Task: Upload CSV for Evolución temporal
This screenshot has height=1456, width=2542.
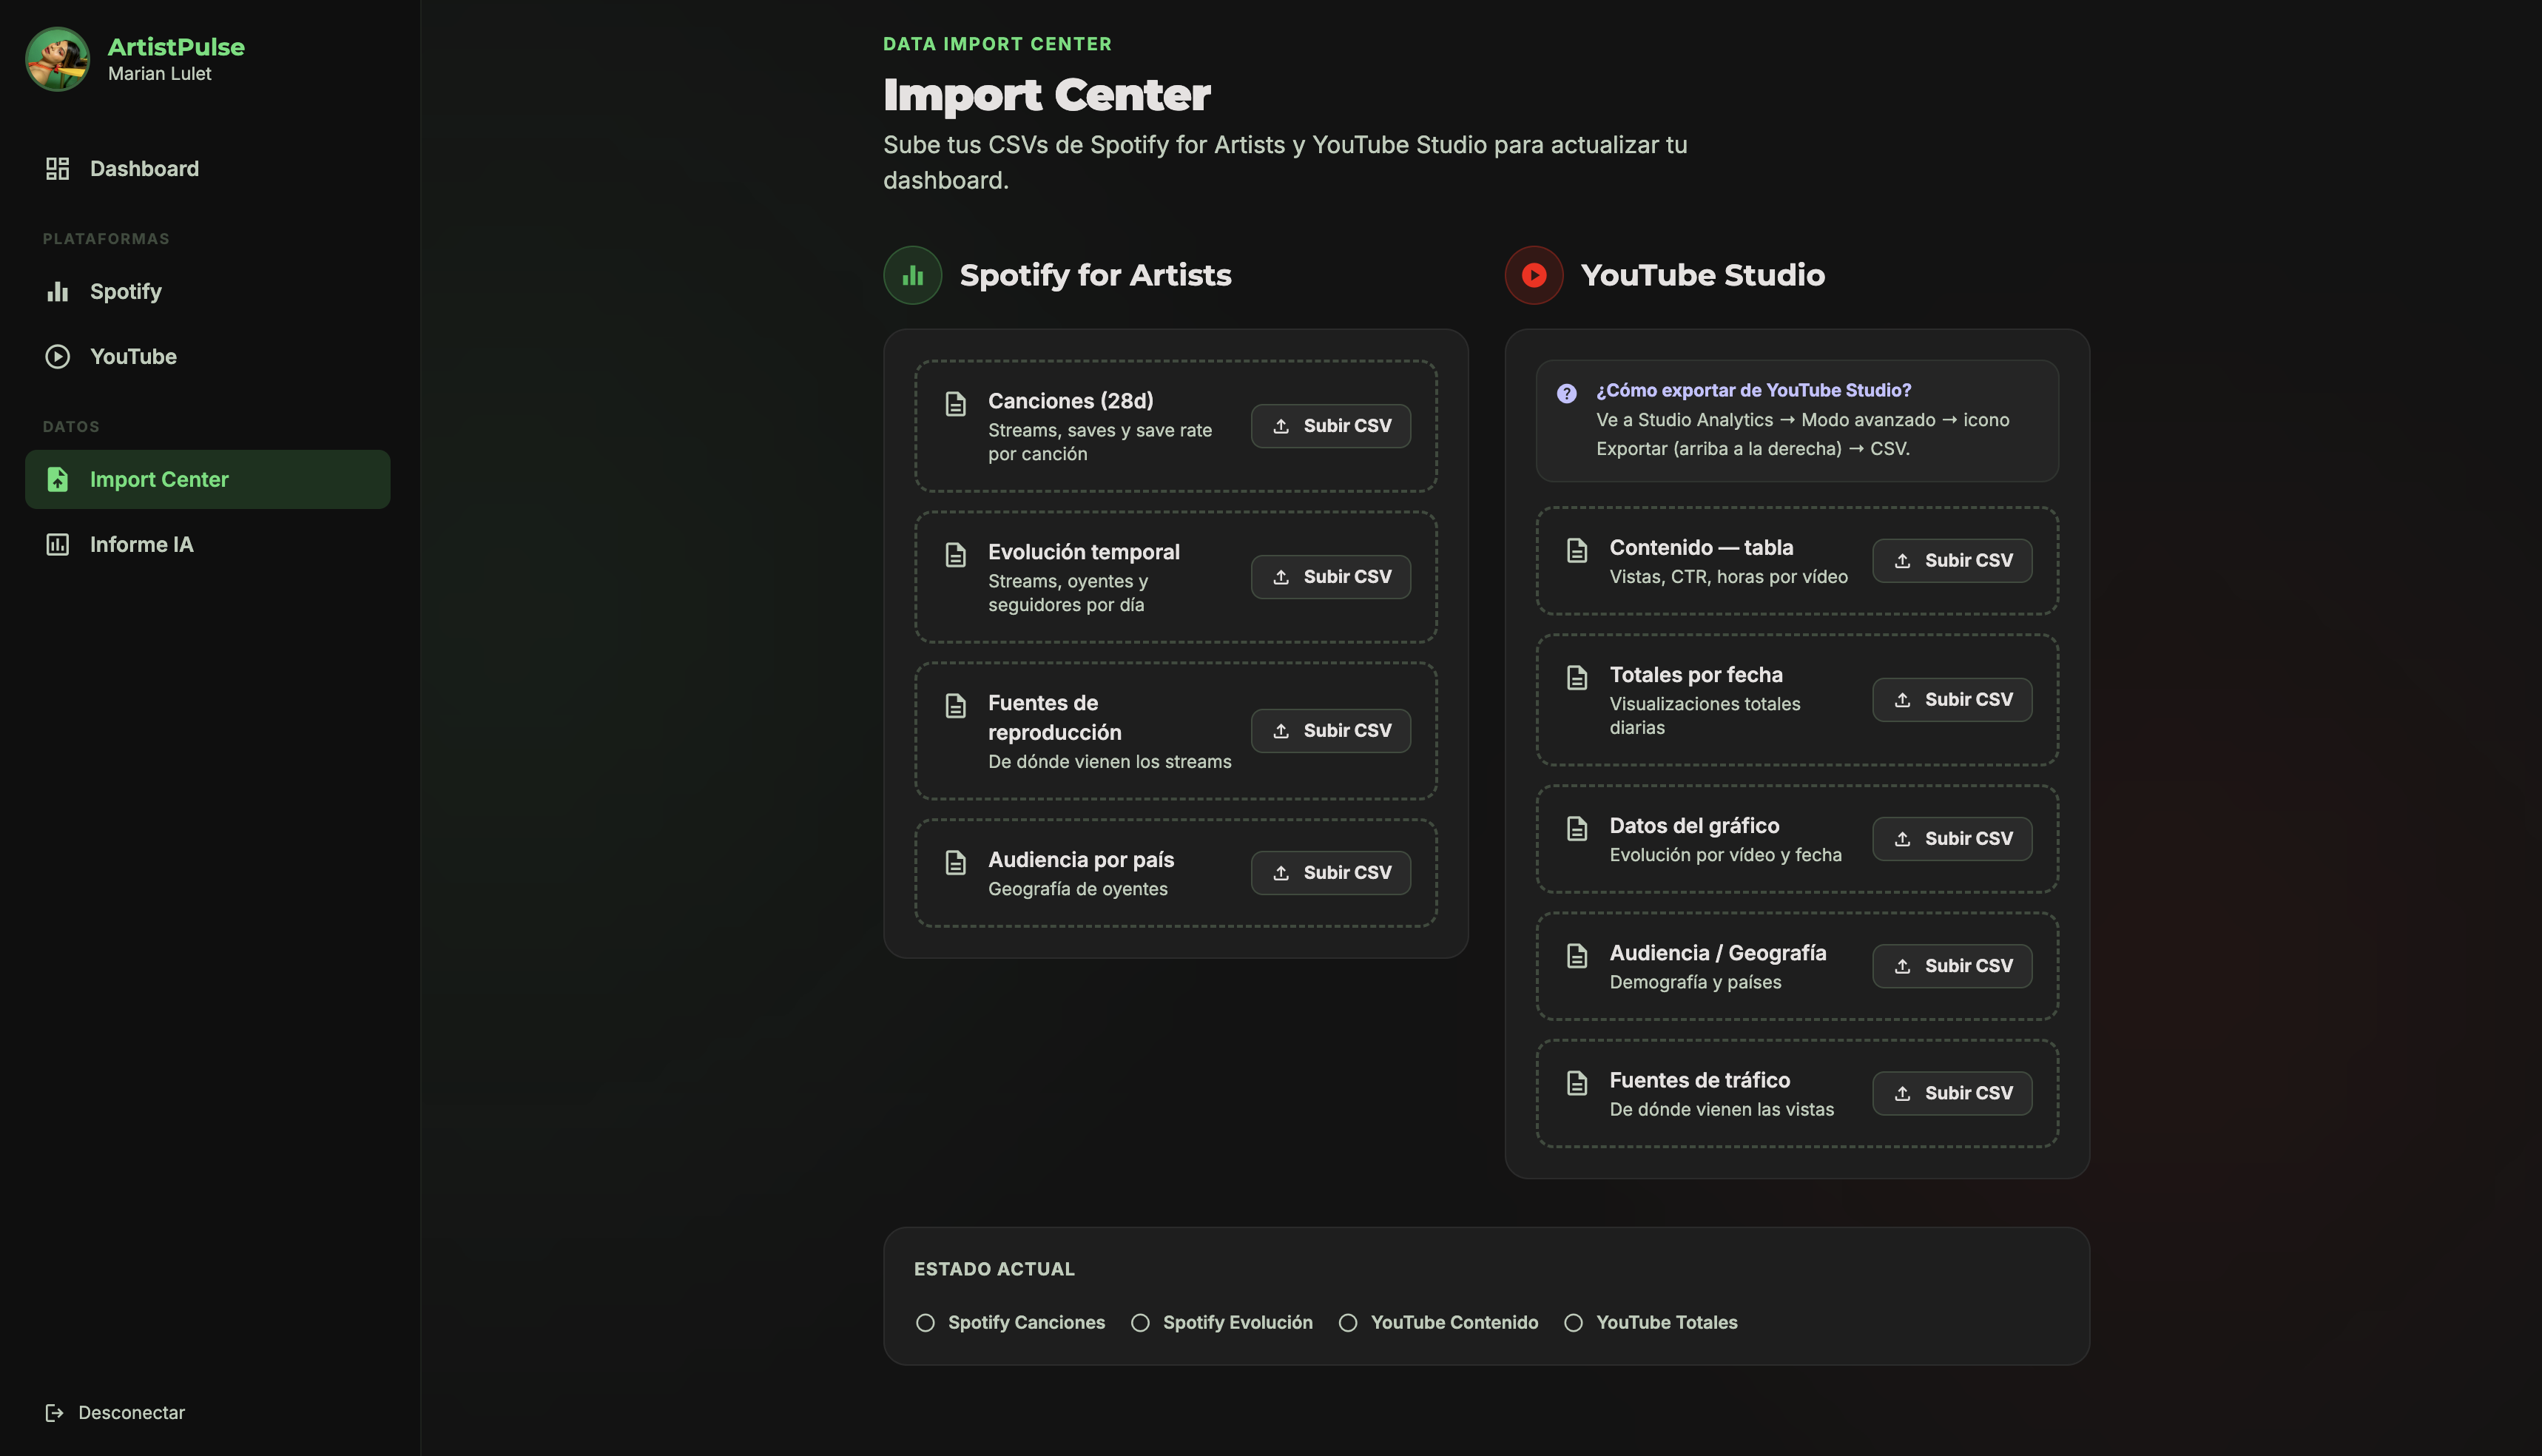Action: tap(1330, 577)
